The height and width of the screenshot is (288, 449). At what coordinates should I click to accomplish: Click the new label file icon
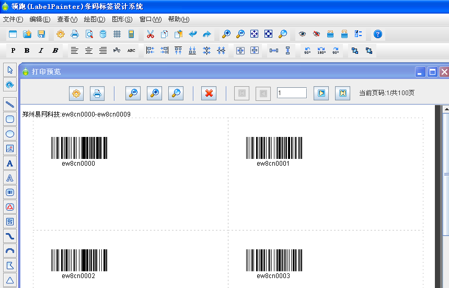pyautogui.click(x=13, y=34)
